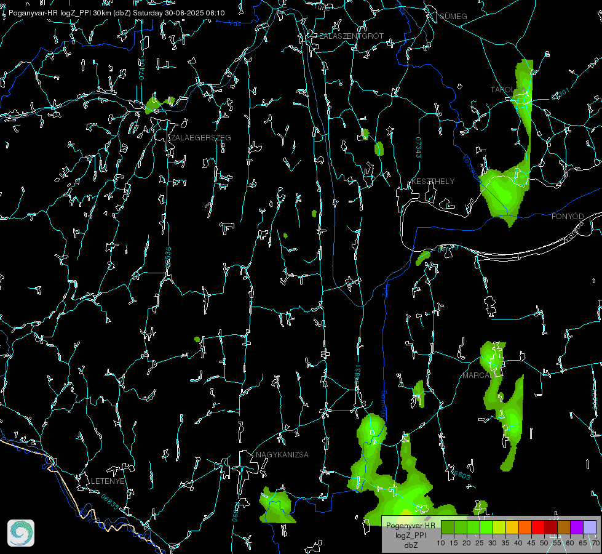Click the Zala river label

pyautogui.click(x=386, y=289)
